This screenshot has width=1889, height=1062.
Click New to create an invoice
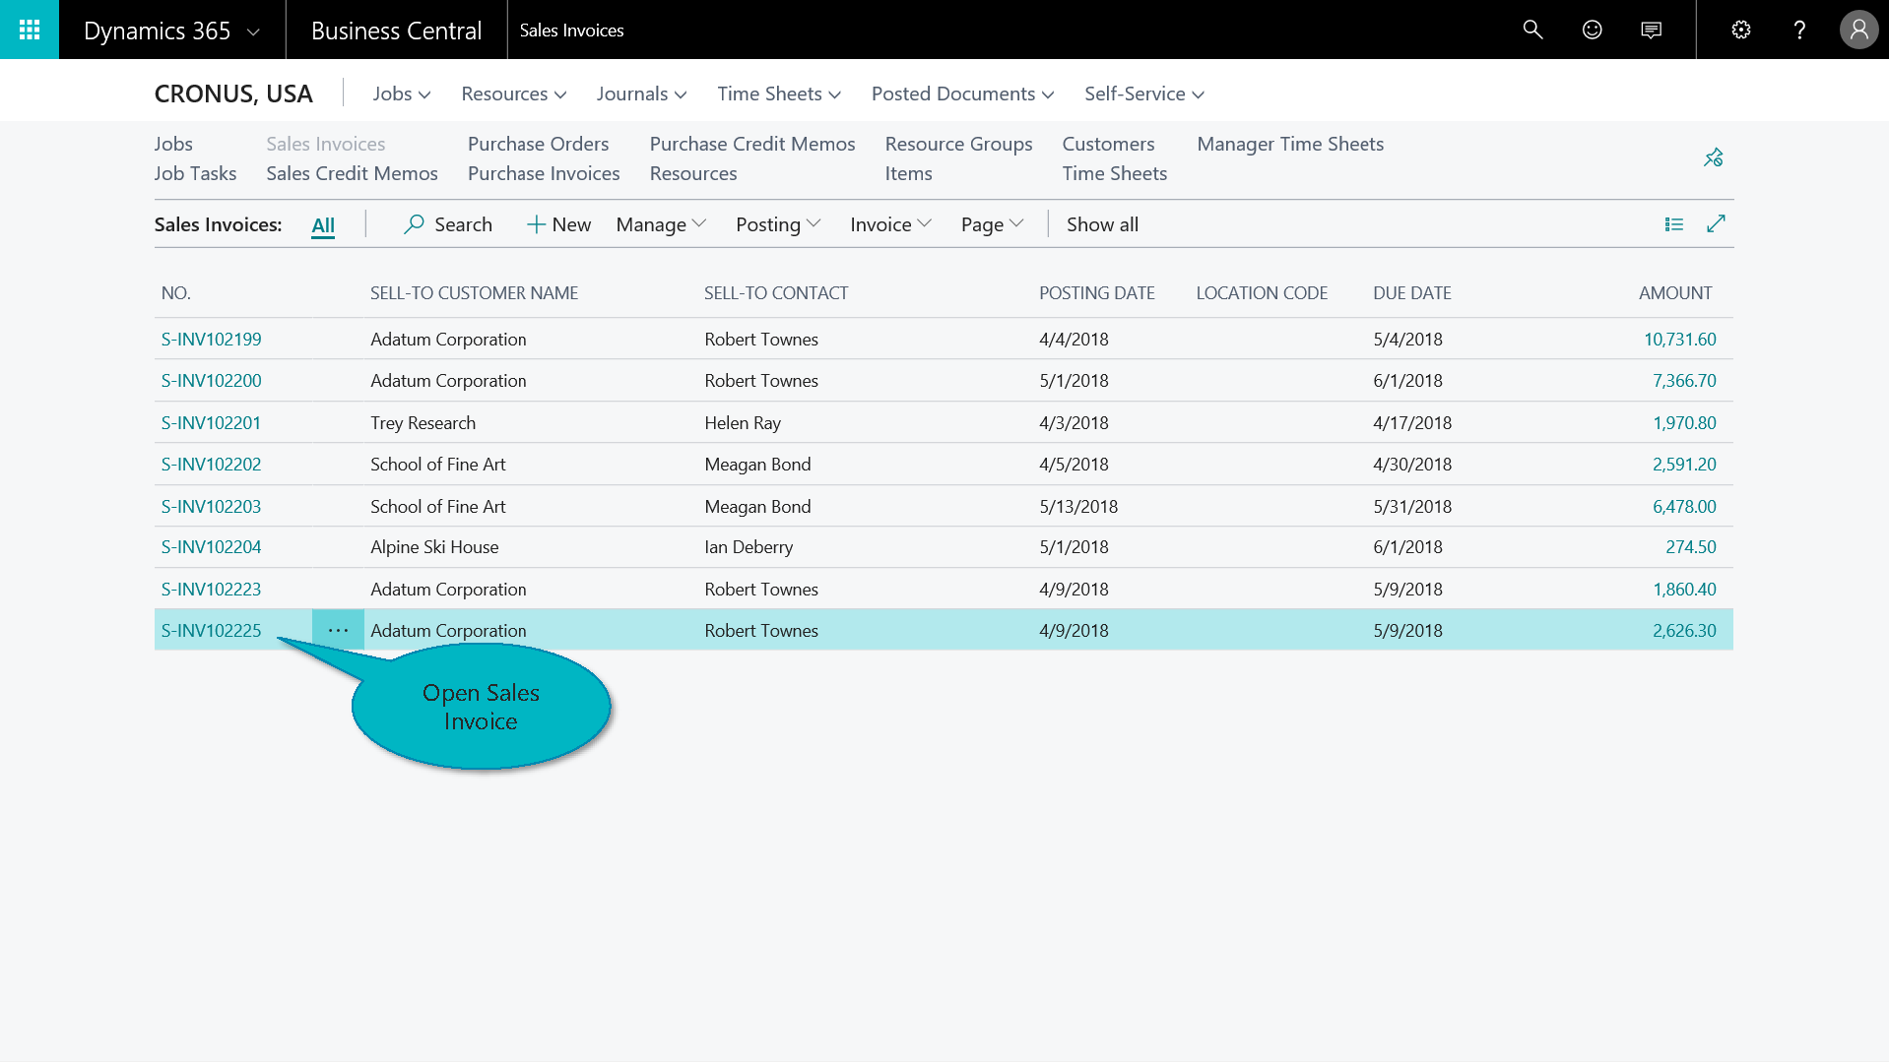click(x=558, y=224)
